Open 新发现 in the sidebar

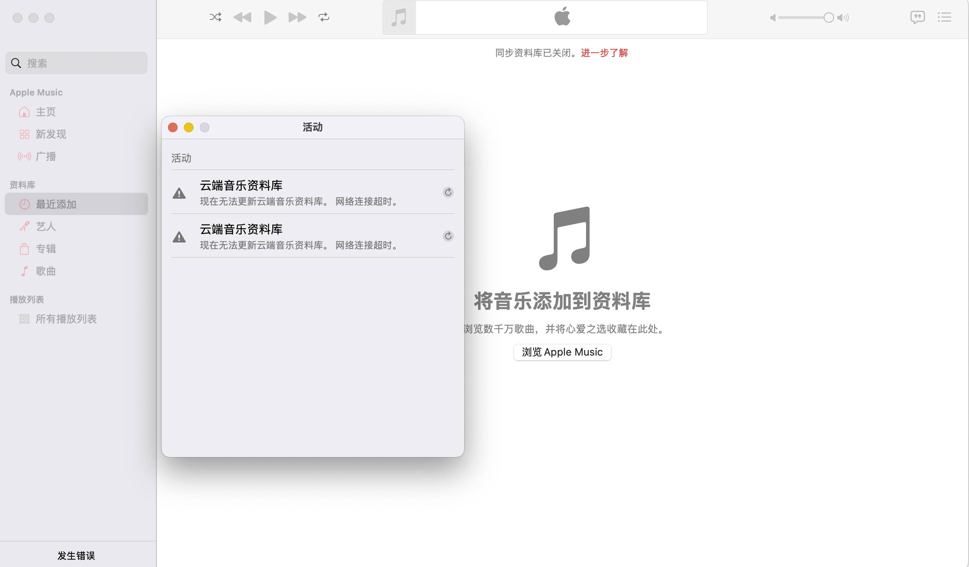tap(51, 134)
